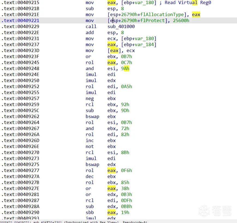Click the value 0F6h
The height and width of the screenshot is (223, 237).
[127, 171]
